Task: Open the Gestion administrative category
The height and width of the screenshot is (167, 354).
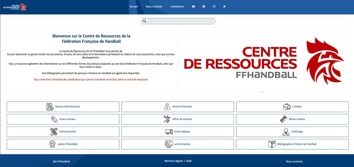Action: (63, 107)
